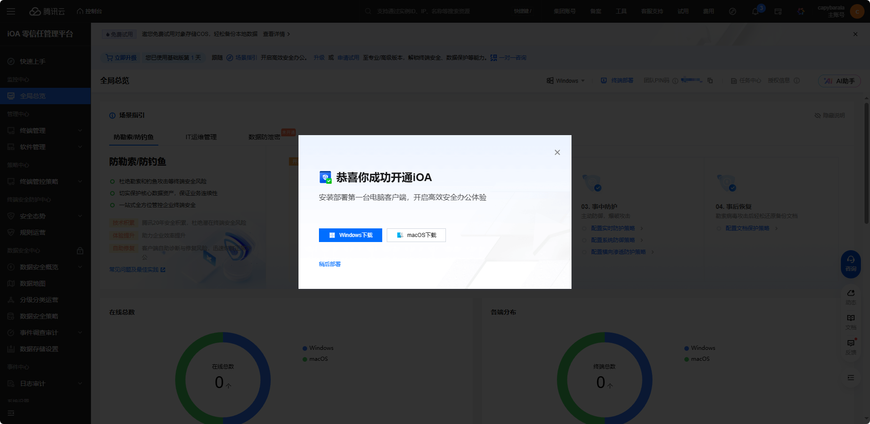Open 任务中心

pyautogui.click(x=746, y=81)
